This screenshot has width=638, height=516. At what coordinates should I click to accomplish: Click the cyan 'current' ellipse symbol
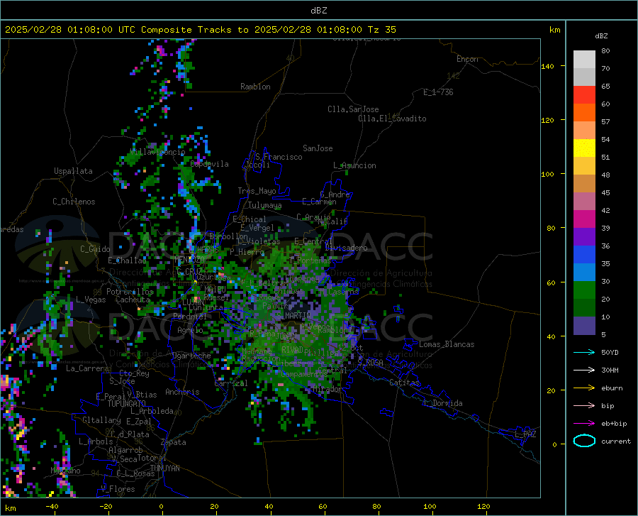[584, 441]
